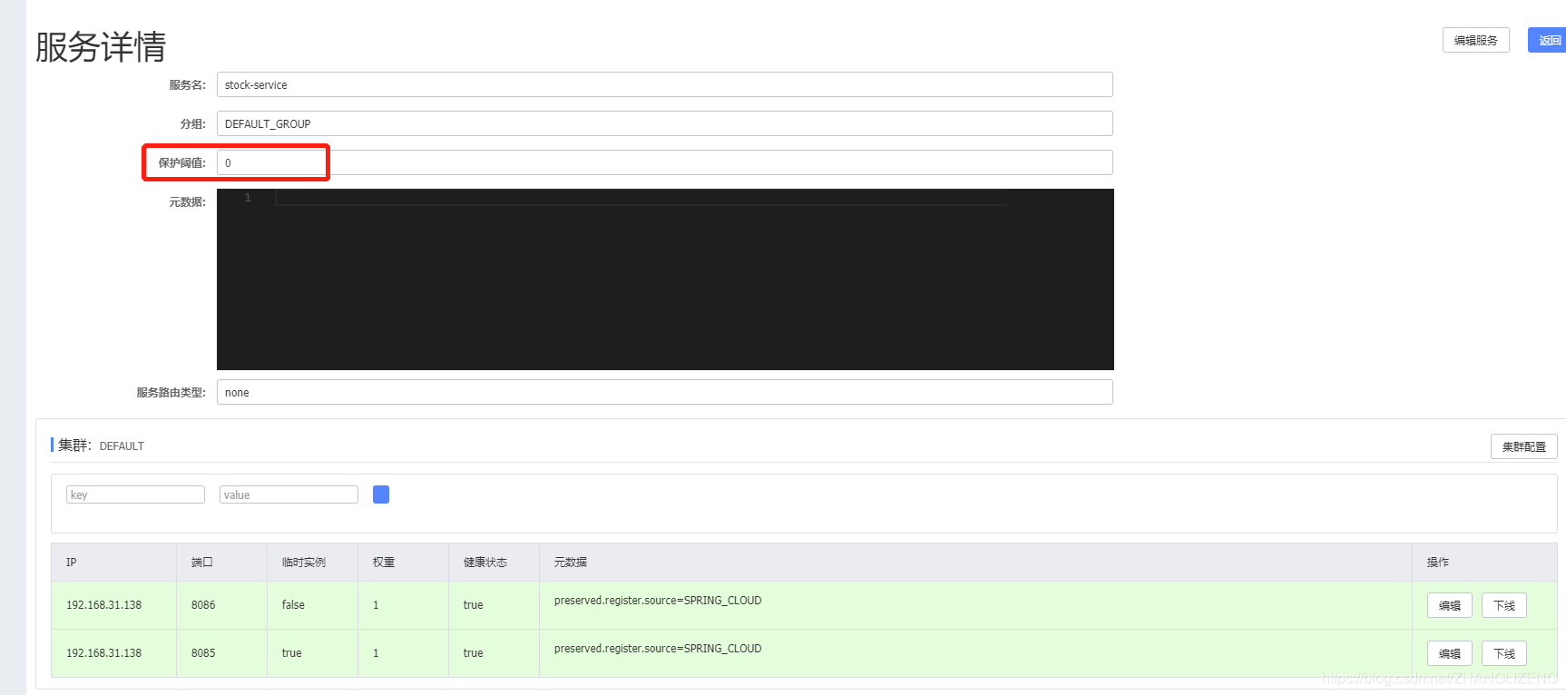Screen dimensions: 1566x695
Task: Take the port 8086 instance offline
Action: 1503,605
